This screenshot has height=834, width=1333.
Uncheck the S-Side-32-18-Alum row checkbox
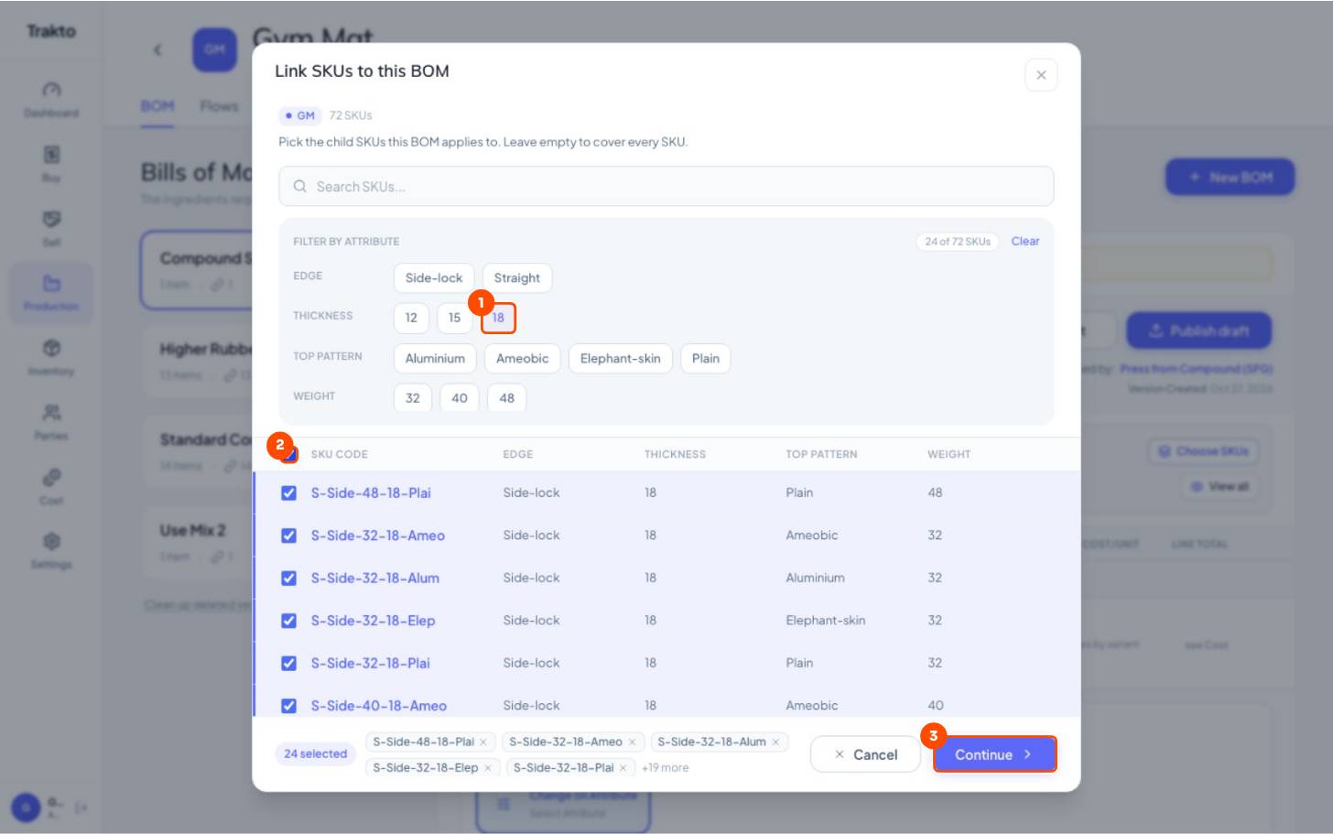click(288, 578)
